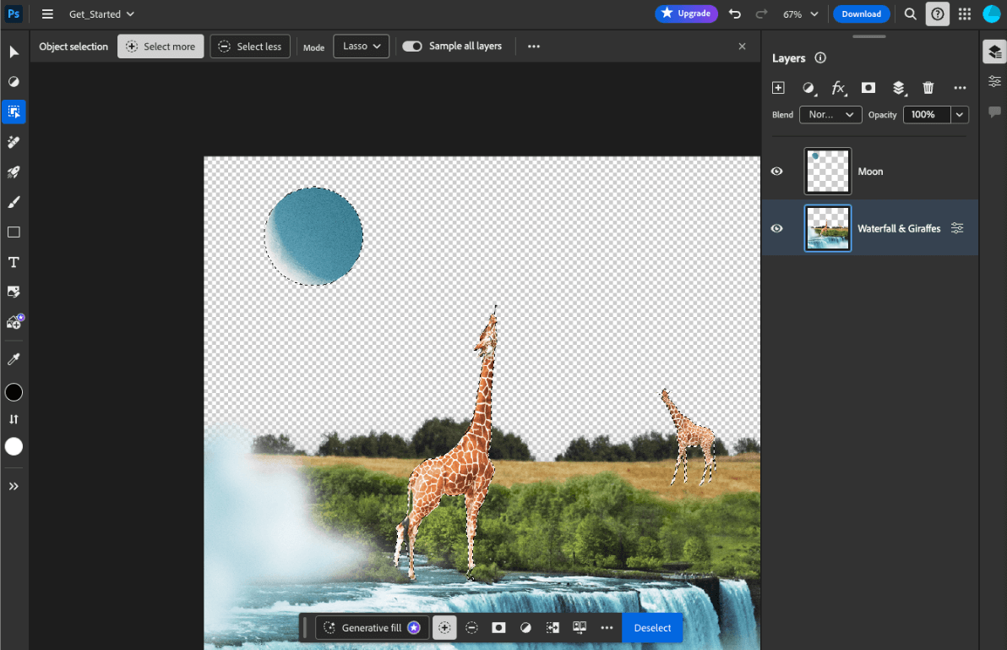Add a layer mask to the layer
Viewport: 1007px width, 650px height.
(868, 88)
